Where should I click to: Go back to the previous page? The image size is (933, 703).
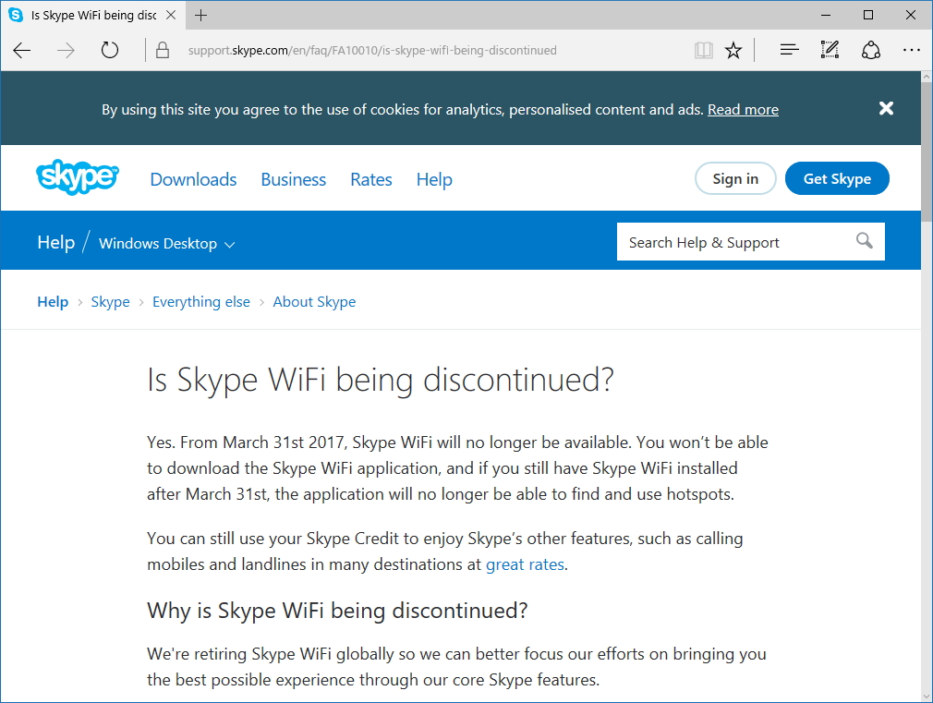coord(21,50)
